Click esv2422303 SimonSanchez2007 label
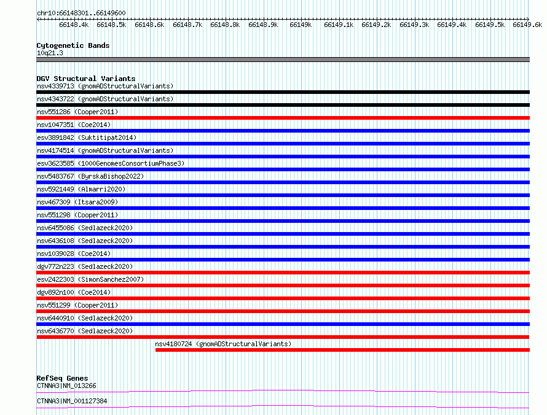The image size is (547, 415). pos(90,279)
